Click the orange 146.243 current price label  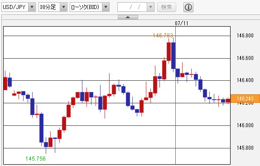[245, 99]
